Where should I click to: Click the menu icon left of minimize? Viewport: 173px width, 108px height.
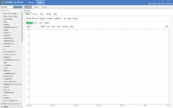click(162, 1)
